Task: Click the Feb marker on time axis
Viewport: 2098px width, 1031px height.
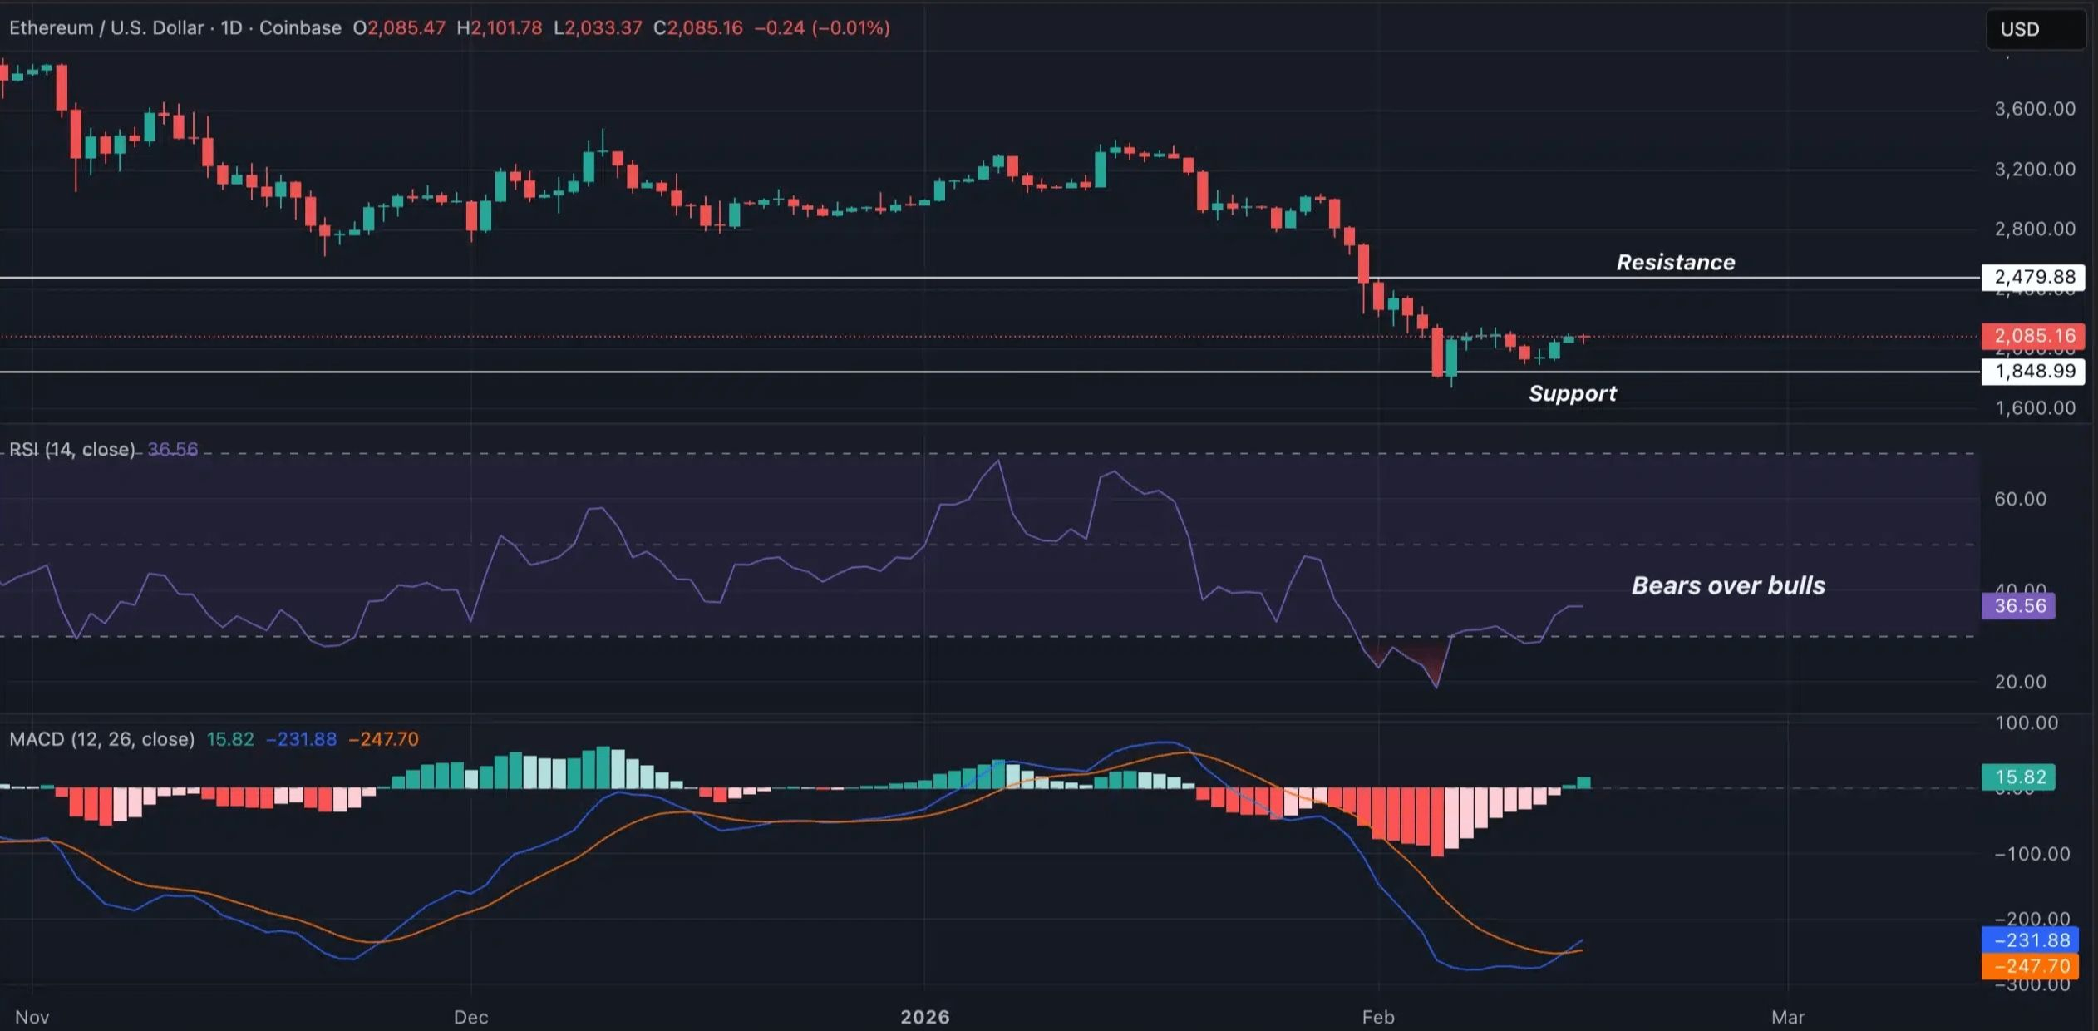Action: [1377, 1017]
